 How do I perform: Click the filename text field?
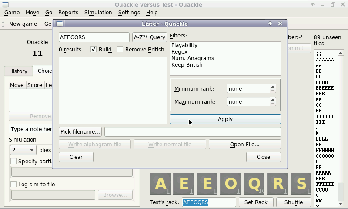pos(193,131)
